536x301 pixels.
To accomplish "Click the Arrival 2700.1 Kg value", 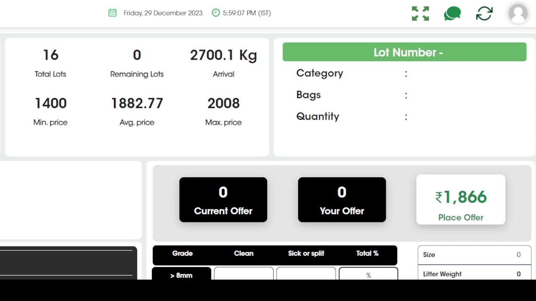I will [x=224, y=55].
